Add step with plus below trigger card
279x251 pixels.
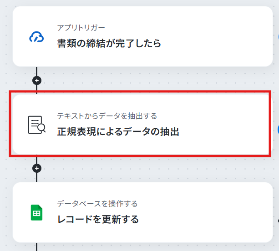37,80
